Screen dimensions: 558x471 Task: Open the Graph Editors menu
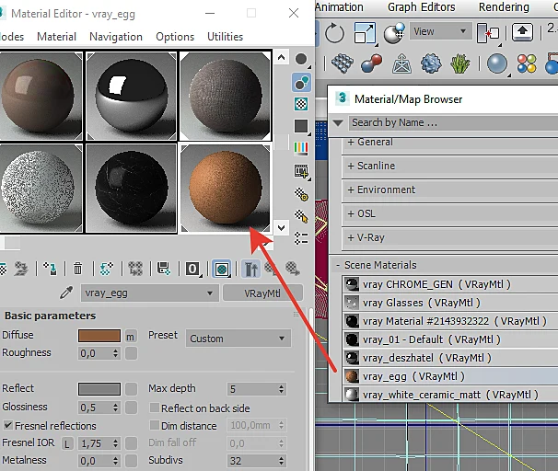[422, 7]
